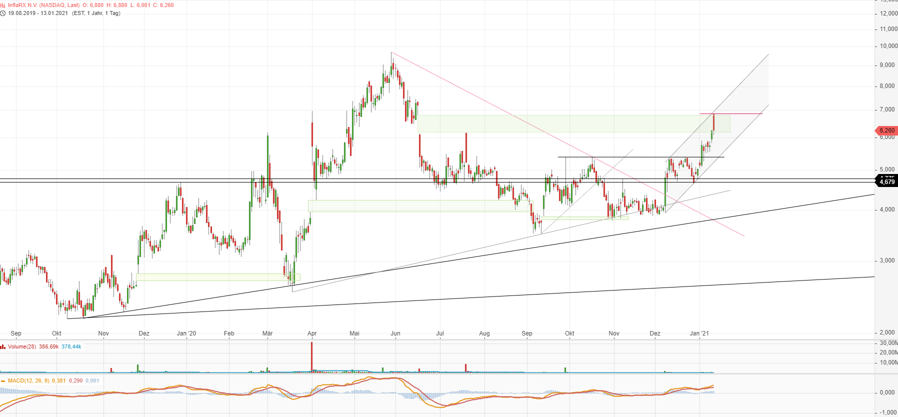Image resolution: width=898 pixels, height=417 pixels.
Task: Click the Jun label on time axis
Action: pyautogui.click(x=395, y=333)
